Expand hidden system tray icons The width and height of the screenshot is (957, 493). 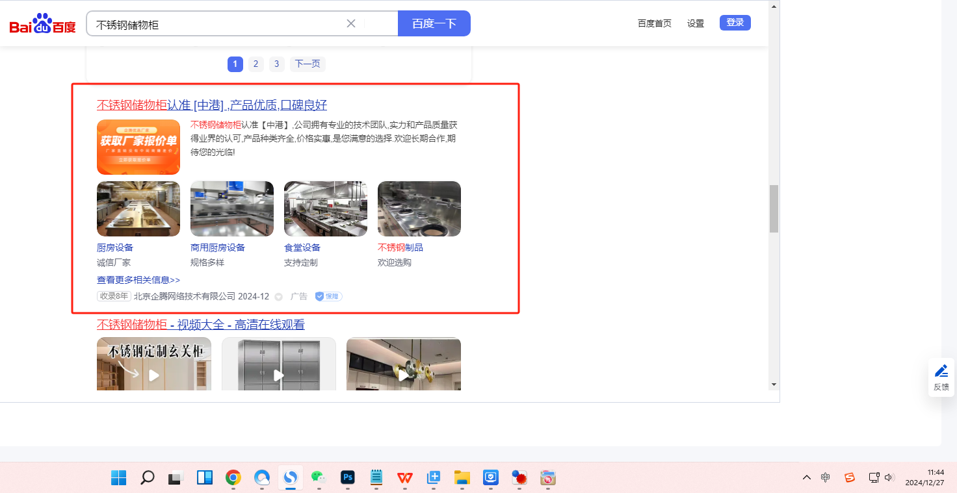point(807,477)
